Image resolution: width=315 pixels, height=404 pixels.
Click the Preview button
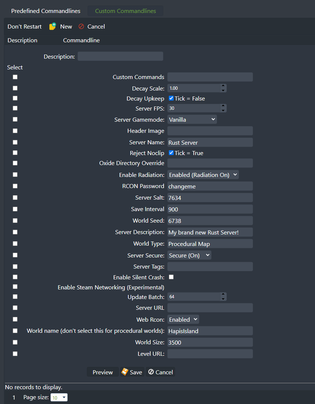(103, 372)
